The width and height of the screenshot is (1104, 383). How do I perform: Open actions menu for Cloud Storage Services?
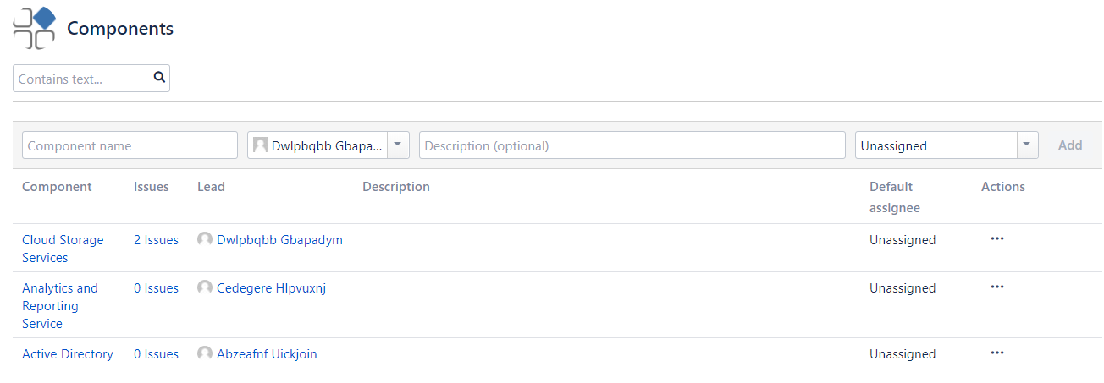tap(996, 239)
